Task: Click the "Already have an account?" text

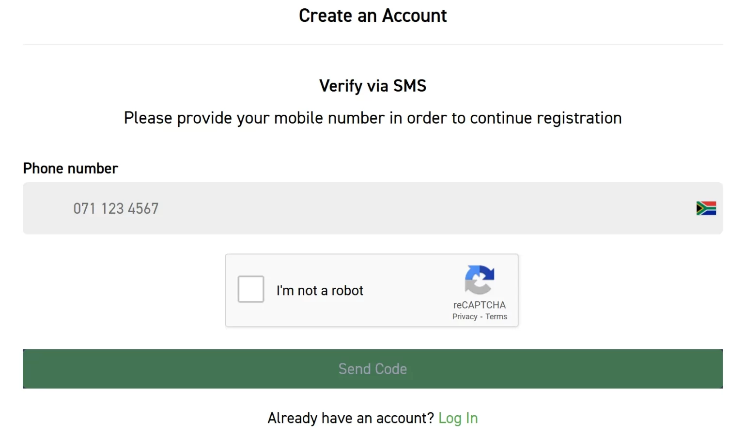Action: point(351,418)
